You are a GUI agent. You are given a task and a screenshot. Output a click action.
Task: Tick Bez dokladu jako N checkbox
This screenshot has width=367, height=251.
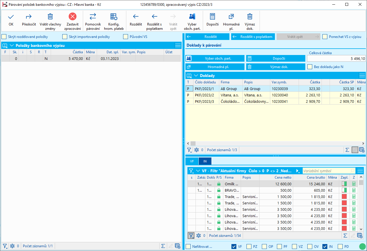[x=310, y=67]
